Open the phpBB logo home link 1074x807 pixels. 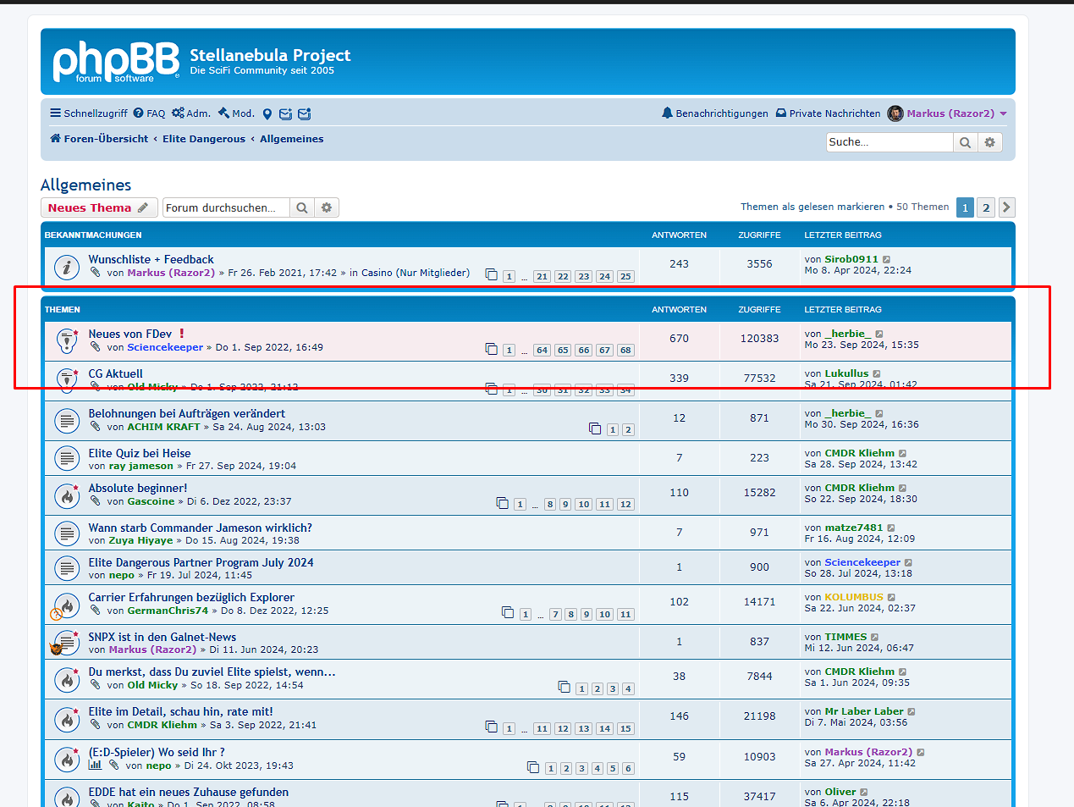116,61
